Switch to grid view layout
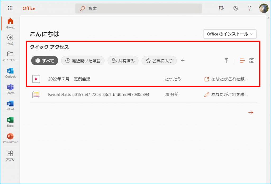The width and height of the screenshot is (271, 184). [x=252, y=61]
